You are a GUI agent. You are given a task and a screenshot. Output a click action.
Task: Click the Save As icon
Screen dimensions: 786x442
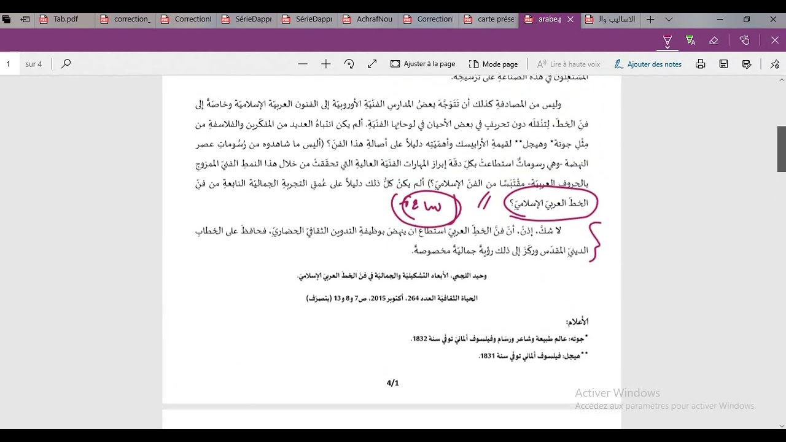click(747, 64)
